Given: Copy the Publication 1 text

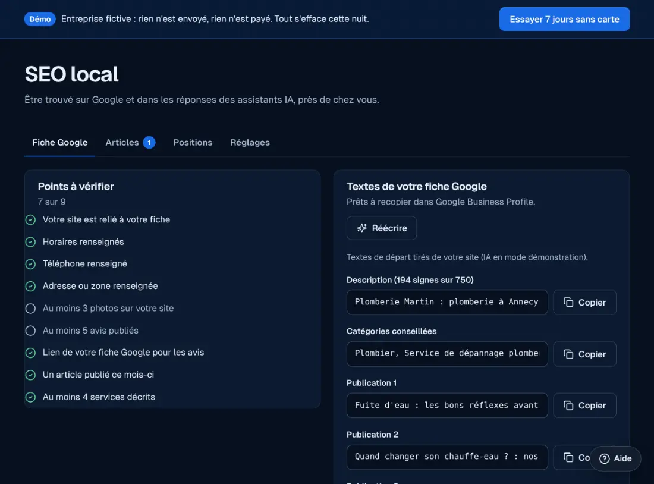Looking at the screenshot, I should [x=584, y=406].
